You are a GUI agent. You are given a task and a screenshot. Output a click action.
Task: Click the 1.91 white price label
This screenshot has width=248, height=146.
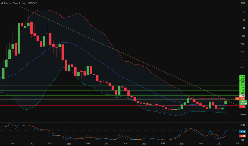pos(242,96)
